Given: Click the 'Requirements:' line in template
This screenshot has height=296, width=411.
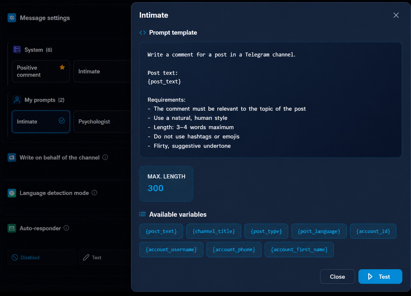Looking at the screenshot, I should click(x=166, y=100).
